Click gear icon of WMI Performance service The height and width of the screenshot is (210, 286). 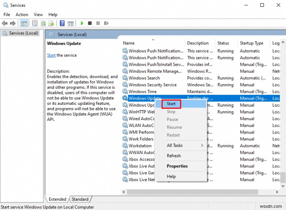pos(125,132)
